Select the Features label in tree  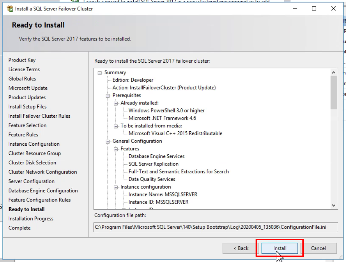click(x=130, y=149)
